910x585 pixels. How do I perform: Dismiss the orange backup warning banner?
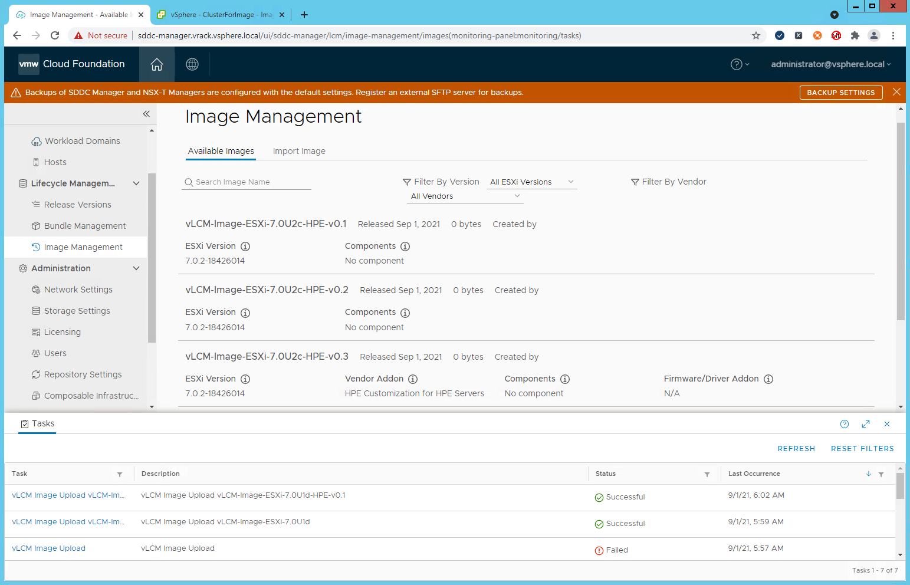tap(896, 92)
